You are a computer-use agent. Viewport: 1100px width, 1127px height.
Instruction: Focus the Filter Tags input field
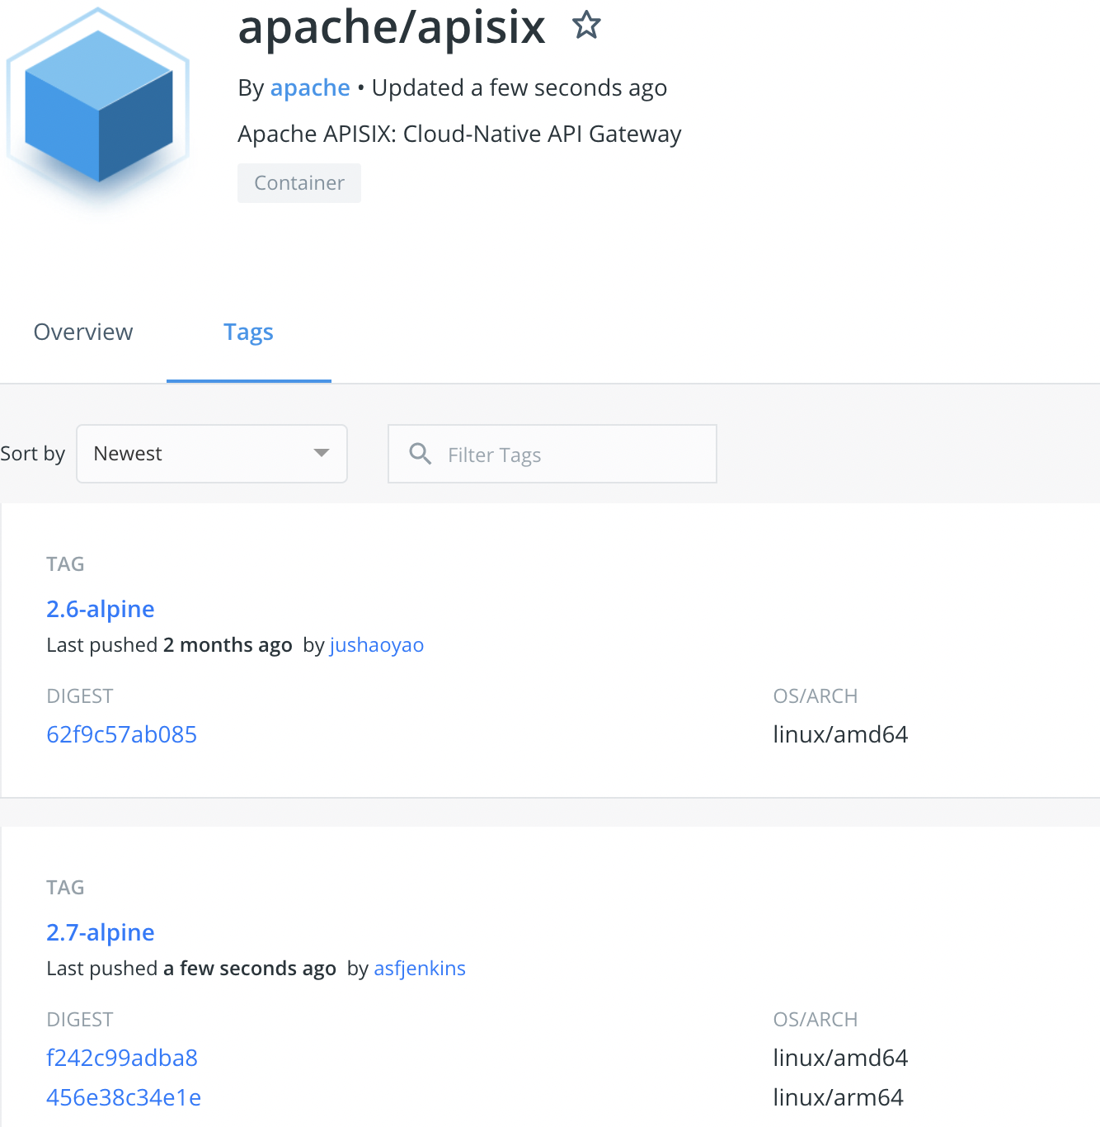(552, 454)
